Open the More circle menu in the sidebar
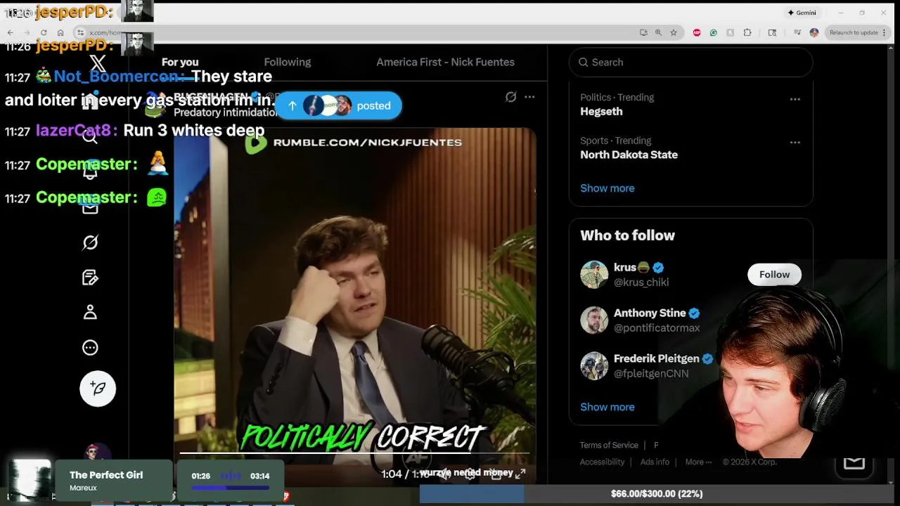 coord(90,347)
